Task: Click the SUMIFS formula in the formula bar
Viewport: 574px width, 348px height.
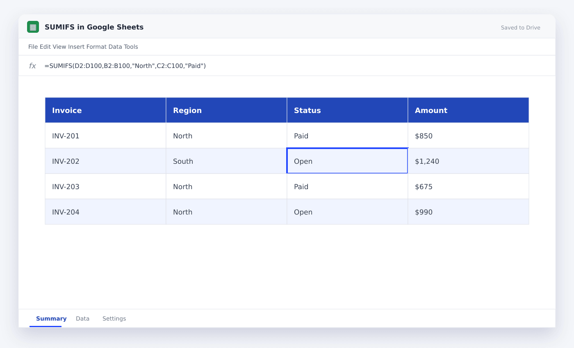Action: coord(125,66)
